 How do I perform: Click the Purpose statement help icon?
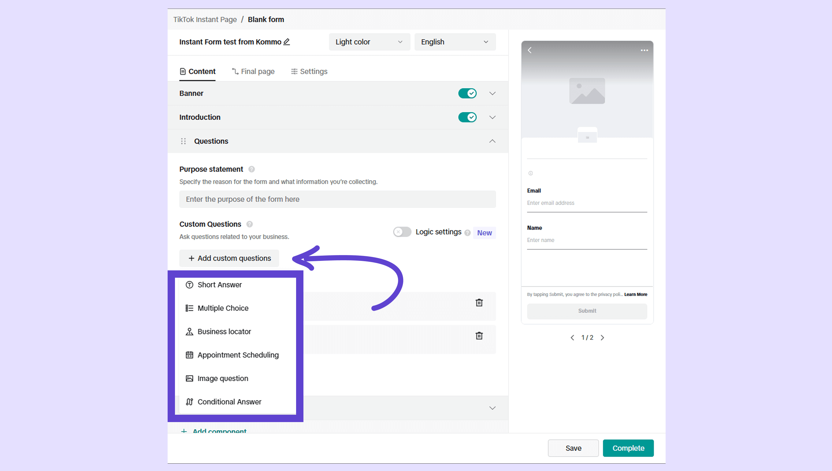(251, 169)
